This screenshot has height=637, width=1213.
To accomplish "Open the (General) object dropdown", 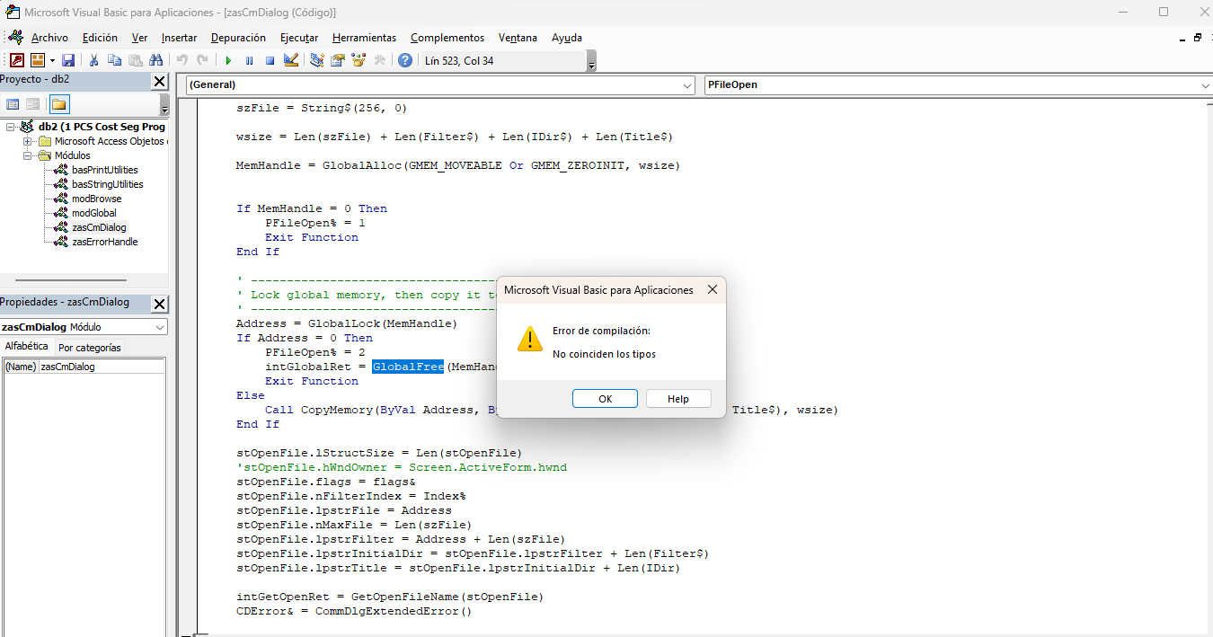I will point(686,84).
